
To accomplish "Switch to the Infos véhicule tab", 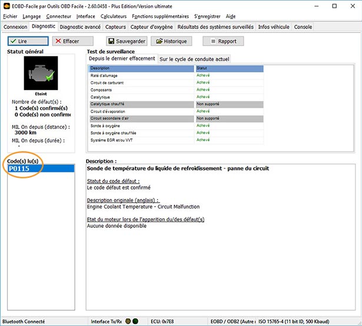I will (274, 27).
